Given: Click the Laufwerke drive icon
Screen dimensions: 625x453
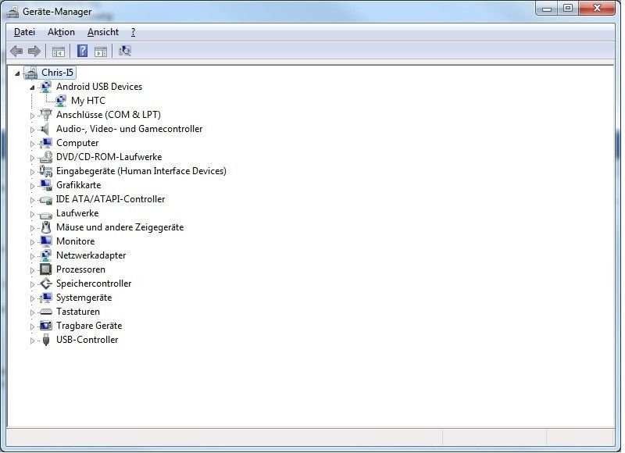Looking at the screenshot, I should pyautogui.click(x=46, y=215).
